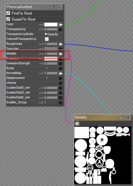Toggle the FireFly Root checkbox

pos(8,13)
